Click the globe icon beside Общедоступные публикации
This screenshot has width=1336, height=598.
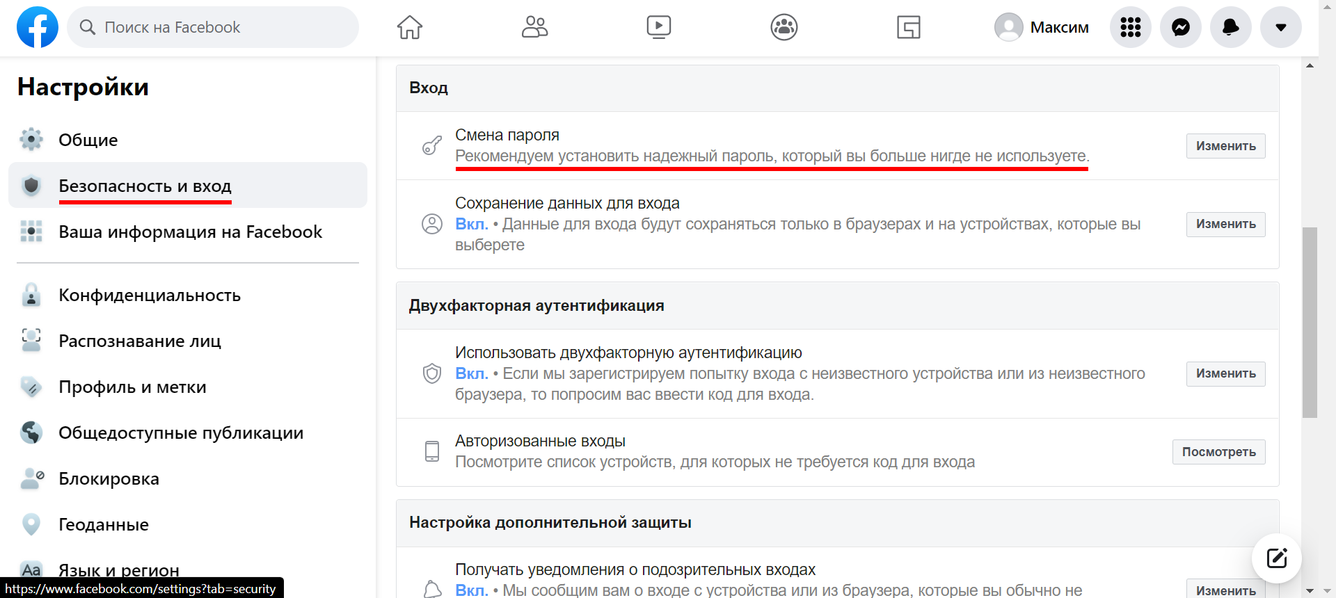[31, 433]
